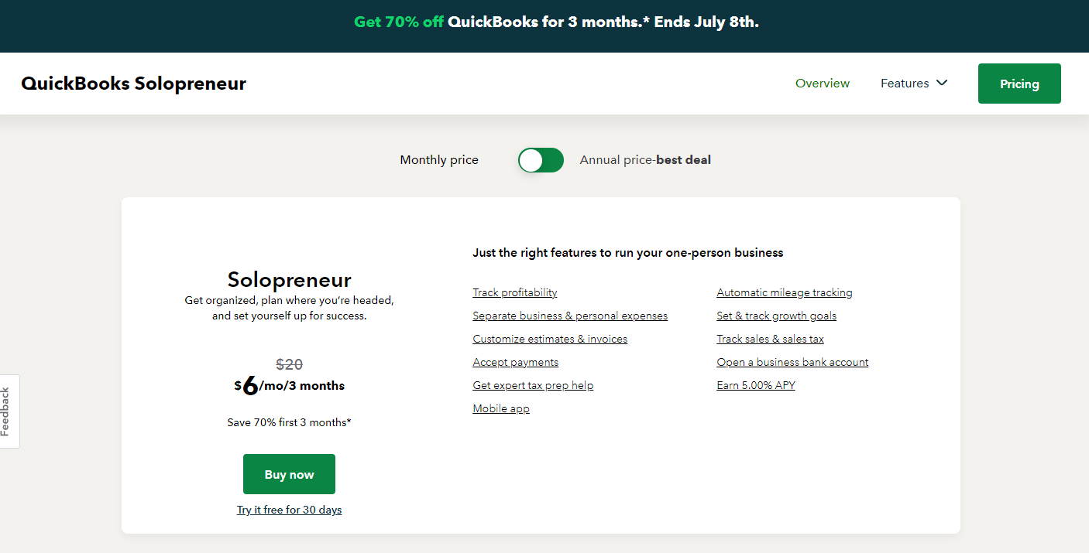The width and height of the screenshot is (1089, 553).
Task: Click Open a business bank account link
Action: [x=792, y=362]
